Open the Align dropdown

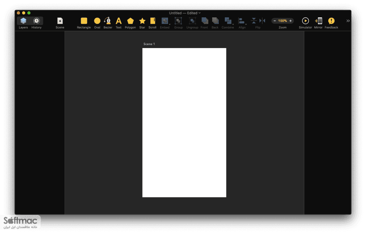click(242, 21)
